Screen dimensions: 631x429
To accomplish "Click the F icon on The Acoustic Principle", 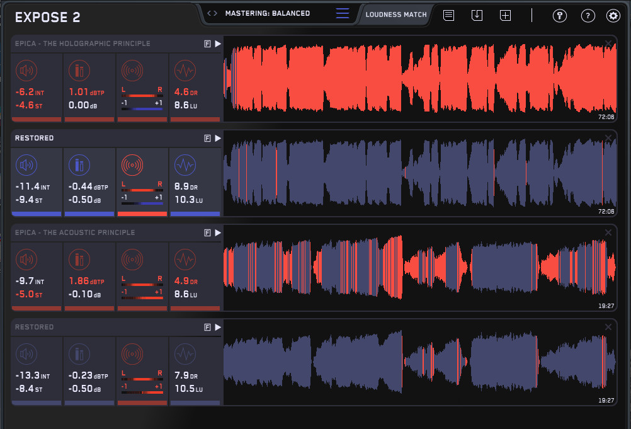I will [207, 233].
